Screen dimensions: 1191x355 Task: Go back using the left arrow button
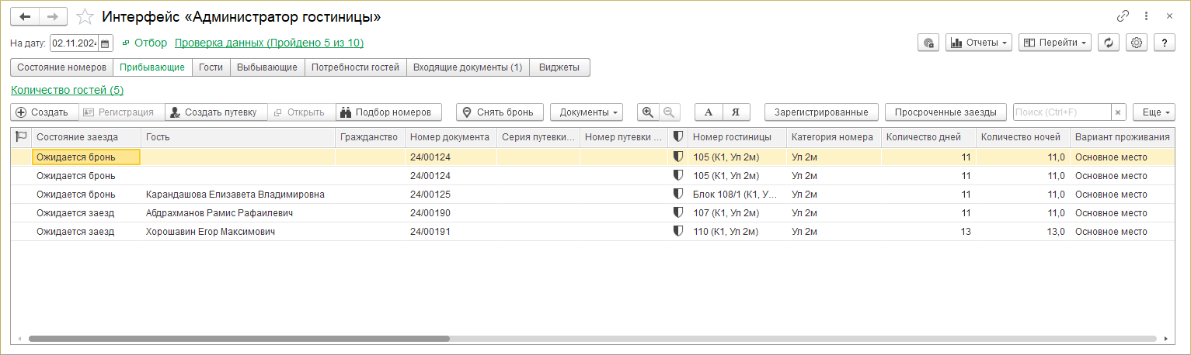click(x=24, y=16)
